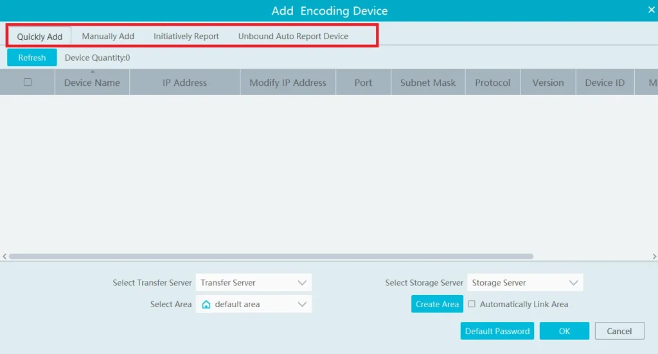Screen dimensions: 658x354
Task: Open the Manually Add tab
Action: [108, 37]
